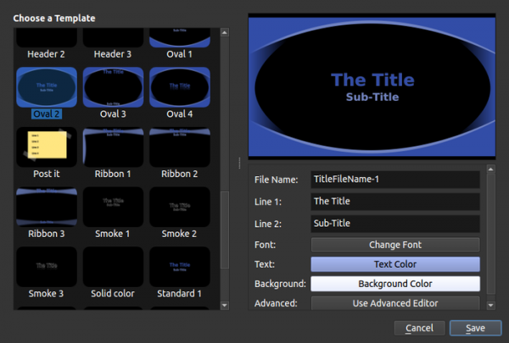Select the Ribbon 2 template
This screenshot has height=343, width=509.
click(180, 147)
